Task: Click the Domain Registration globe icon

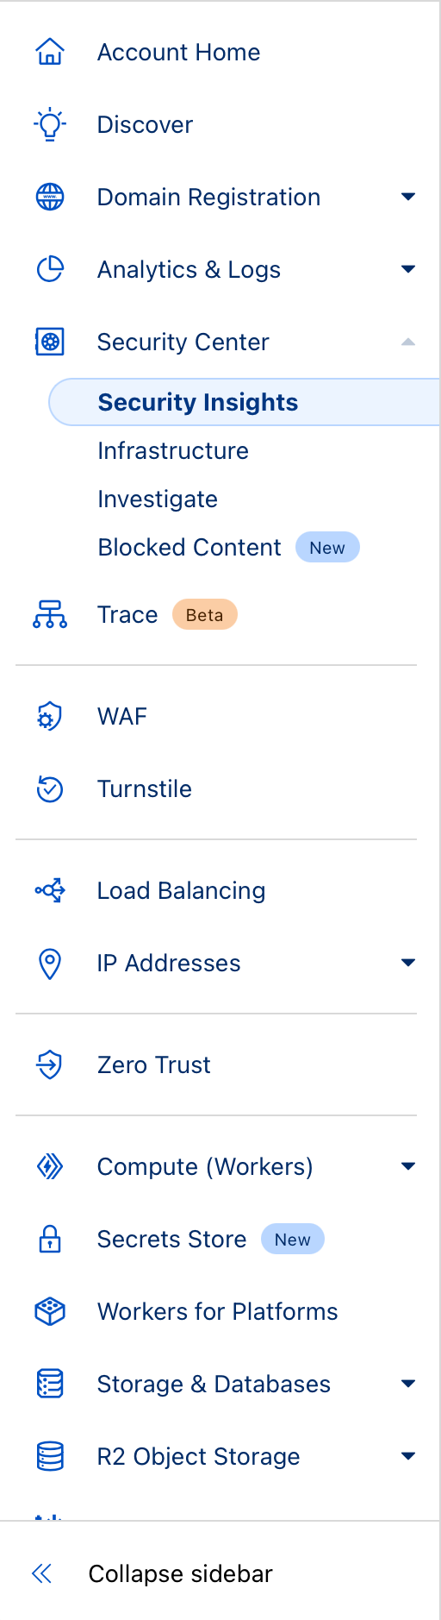Action: [50, 197]
